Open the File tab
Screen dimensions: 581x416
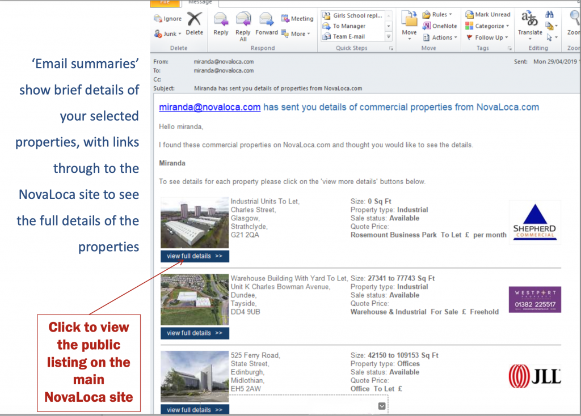[x=165, y=3]
